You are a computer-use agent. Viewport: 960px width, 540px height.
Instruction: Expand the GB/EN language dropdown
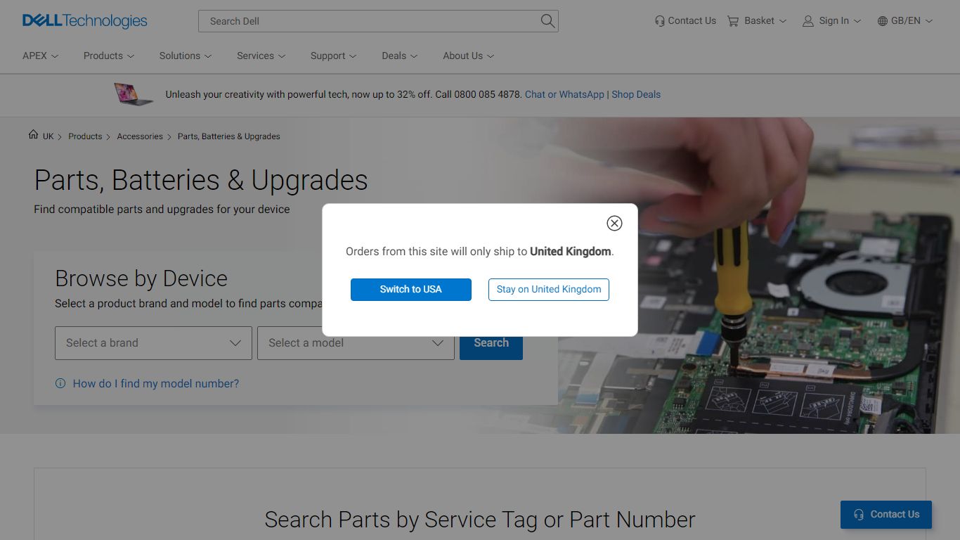[x=928, y=21]
